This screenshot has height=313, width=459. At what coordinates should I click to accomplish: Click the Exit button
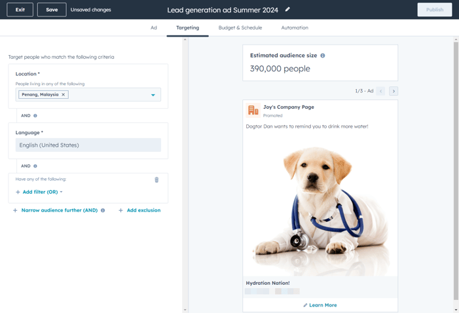pyautogui.click(x=20, y=10)
